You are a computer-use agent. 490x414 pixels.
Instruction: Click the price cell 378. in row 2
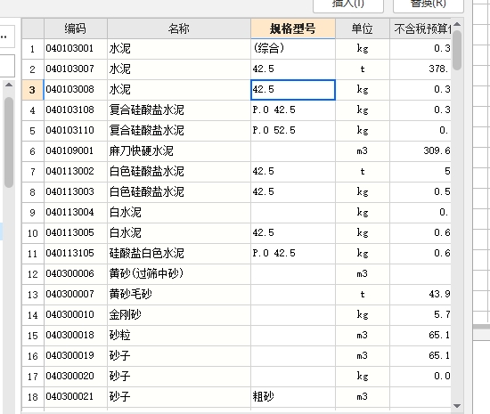[421, 69]
